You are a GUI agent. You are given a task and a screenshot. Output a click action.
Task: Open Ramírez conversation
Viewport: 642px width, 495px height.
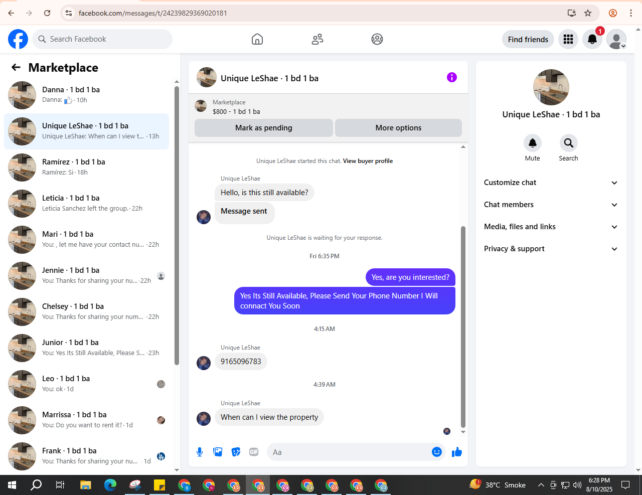pyautogui.click(x=86, y=168)
